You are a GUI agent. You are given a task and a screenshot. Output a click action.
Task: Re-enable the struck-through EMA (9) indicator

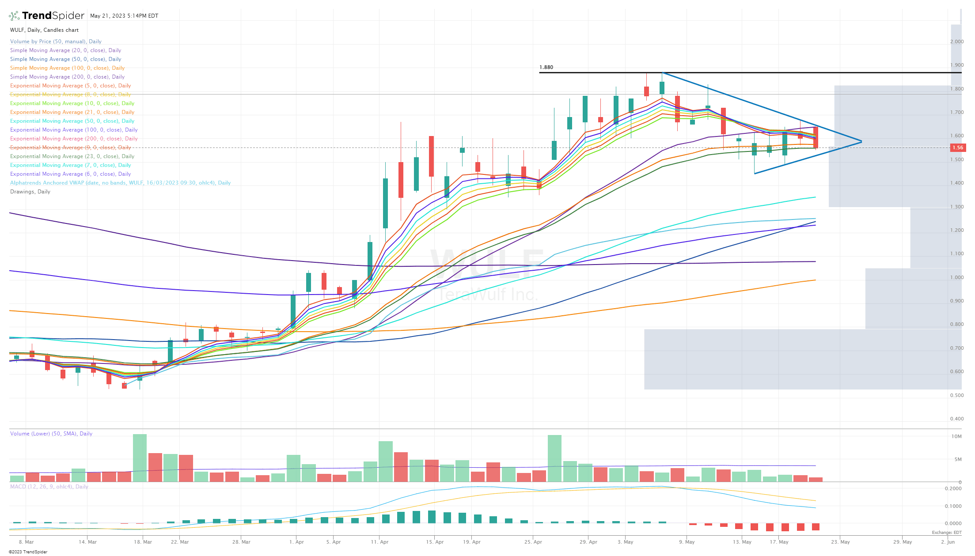(70, 148)
